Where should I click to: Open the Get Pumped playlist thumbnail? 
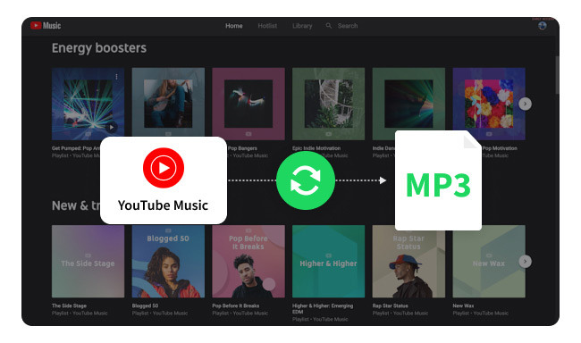click(x=88, y=104)
